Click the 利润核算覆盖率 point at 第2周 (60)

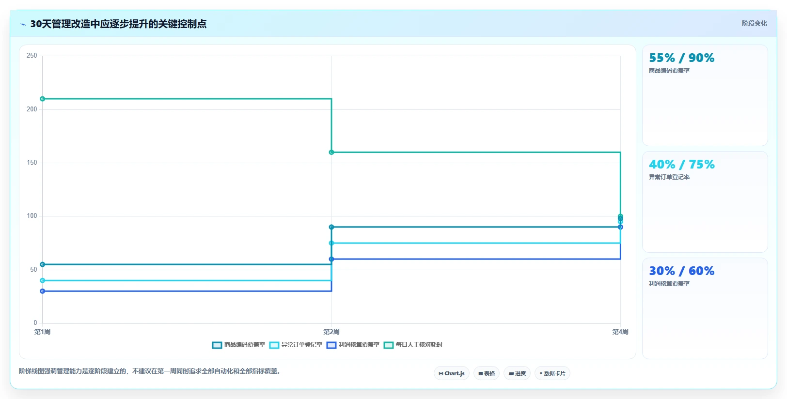tap(331, 259)
